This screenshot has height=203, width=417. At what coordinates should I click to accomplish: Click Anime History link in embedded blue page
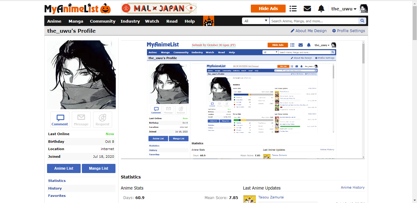point(327,149)
